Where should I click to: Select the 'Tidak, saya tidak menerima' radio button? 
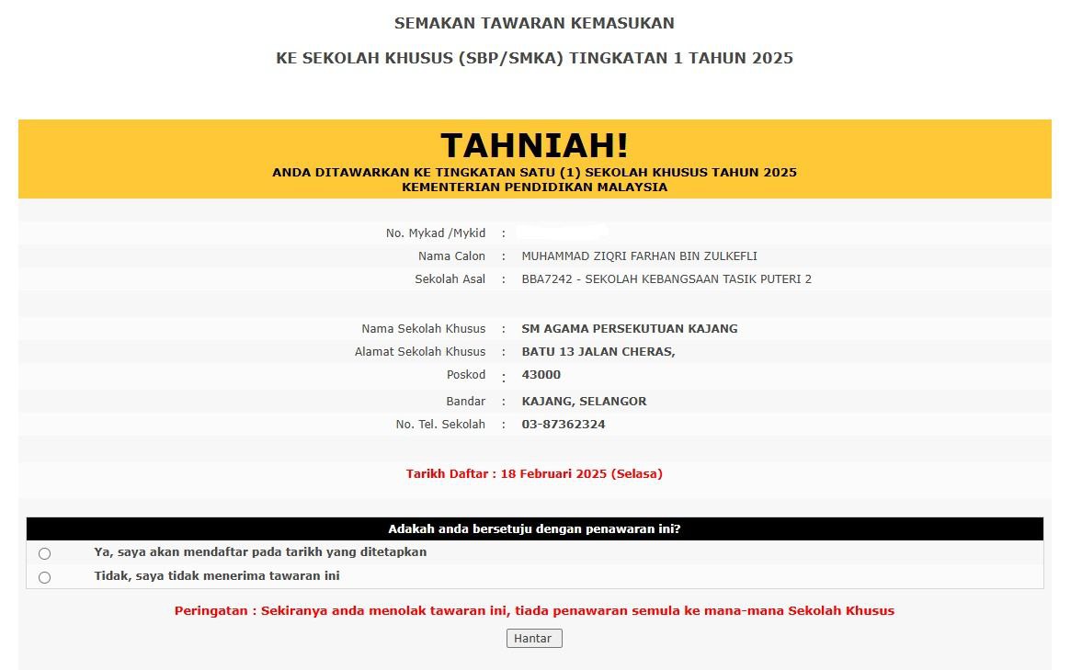(45, 577)
